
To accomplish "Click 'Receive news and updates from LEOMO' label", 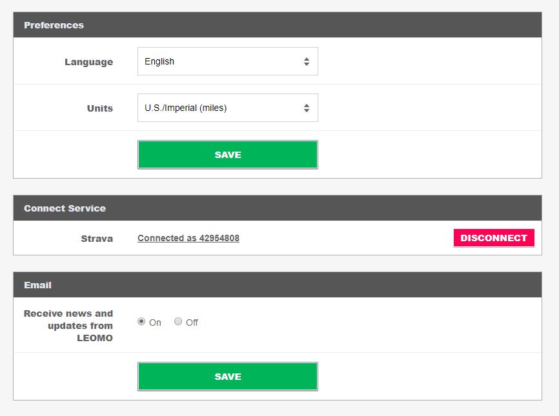I will (68, 326).
